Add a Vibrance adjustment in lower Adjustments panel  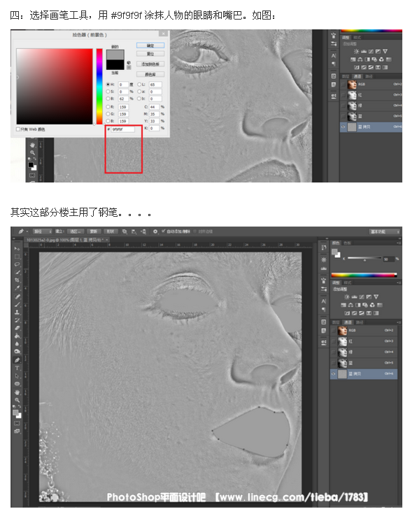coord(376,296)
